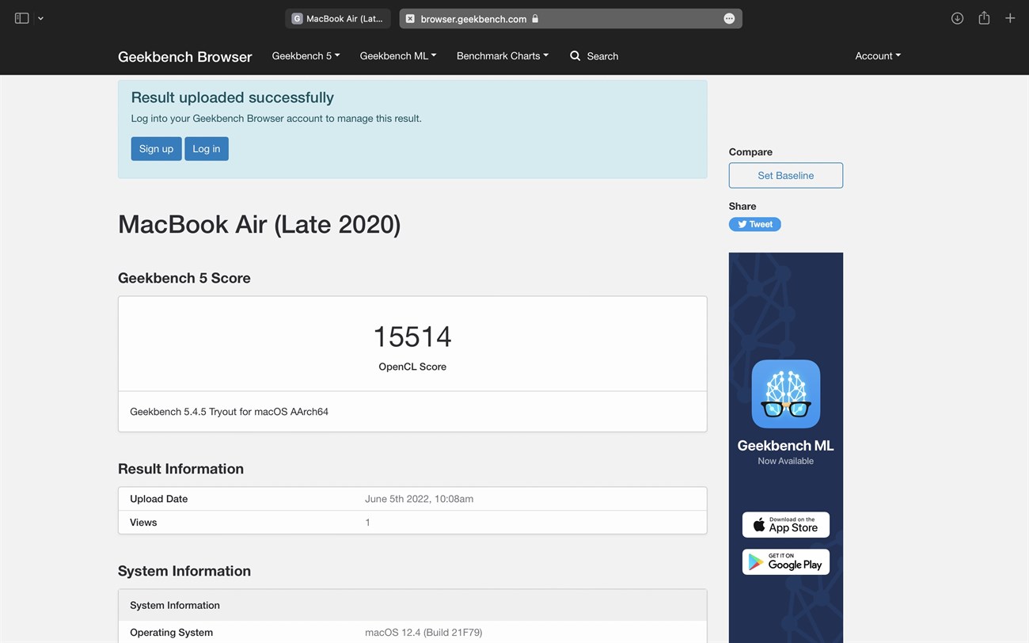Go to the Geekbench Browser home link
Viewport: 1029px width, 643px height.
(184, 56)
